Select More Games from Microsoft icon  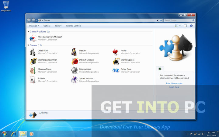33,38
